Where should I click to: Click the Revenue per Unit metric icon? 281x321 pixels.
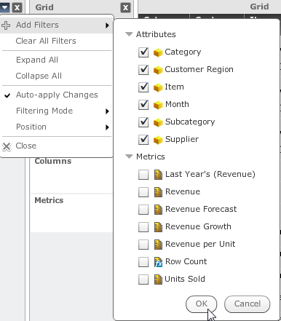tap(158, 245)
